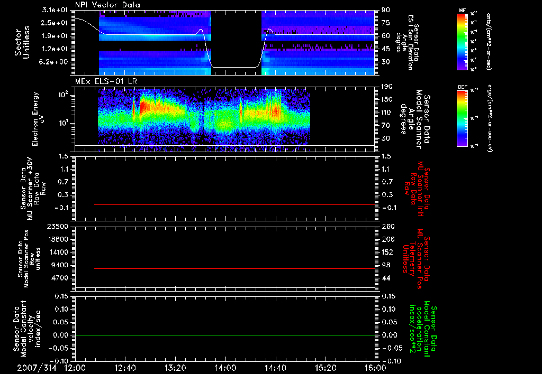
Task: Click the '23500' scanner position tick
Action: [57, 227]
